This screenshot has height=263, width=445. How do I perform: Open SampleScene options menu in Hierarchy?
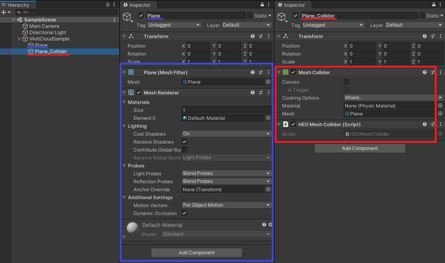point(115,20)
